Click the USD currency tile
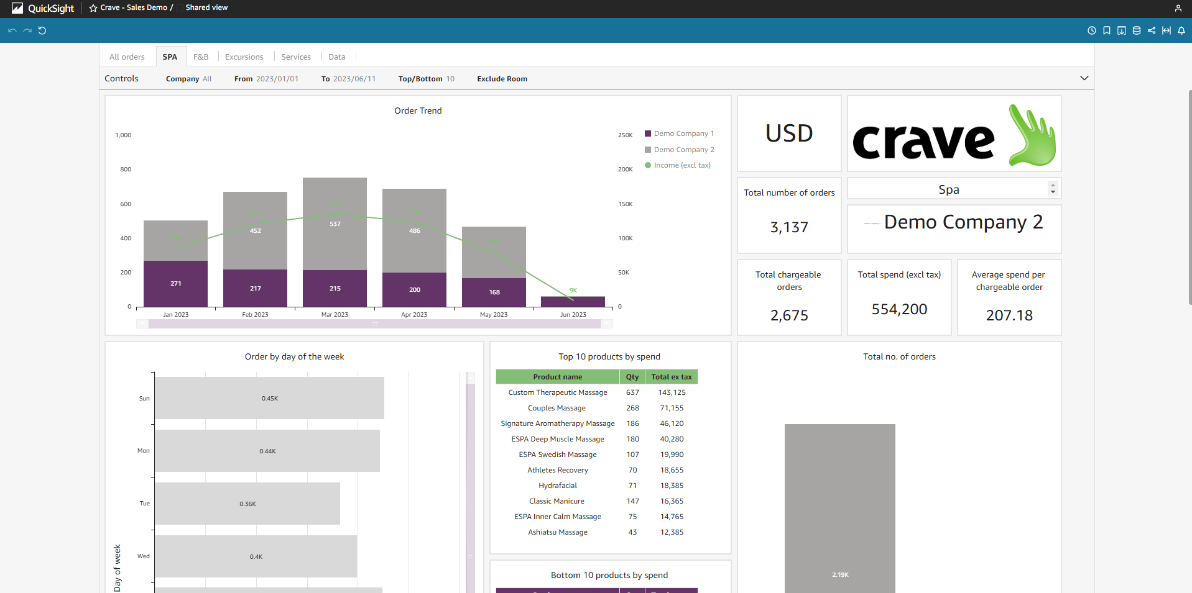The height and width of the screenshot is (593, 1192). [789, 134]
